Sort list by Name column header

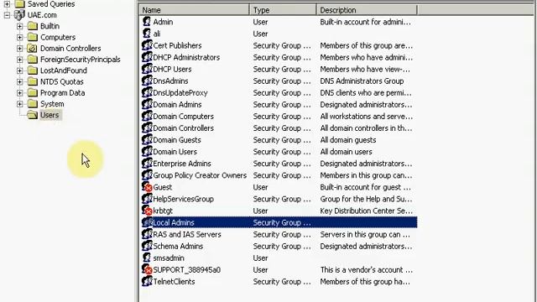point(194,10)
